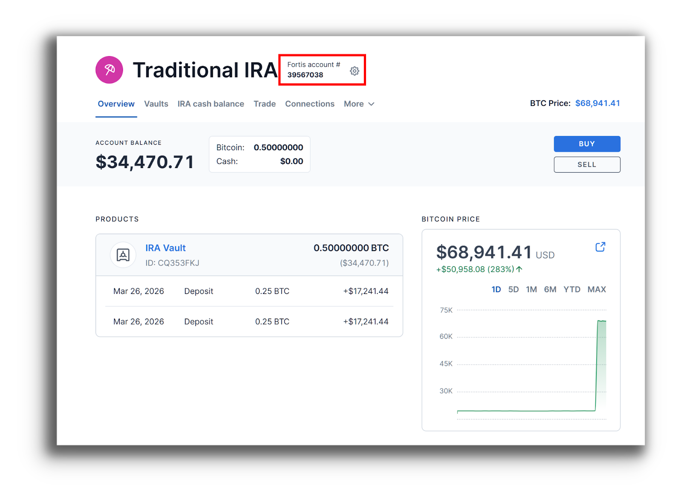The height and width of the screenshot is (502, 681).
Task: Choose the 6M chart range
Action: tap(550, 289)
